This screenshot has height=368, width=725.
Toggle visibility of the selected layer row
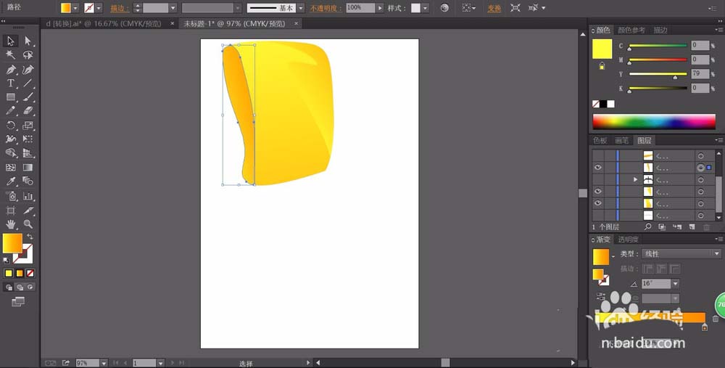(598, 168)
